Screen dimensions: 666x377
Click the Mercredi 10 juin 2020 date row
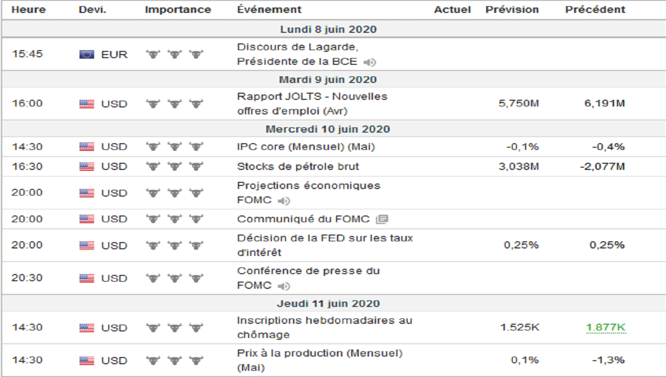coord(328,129)
